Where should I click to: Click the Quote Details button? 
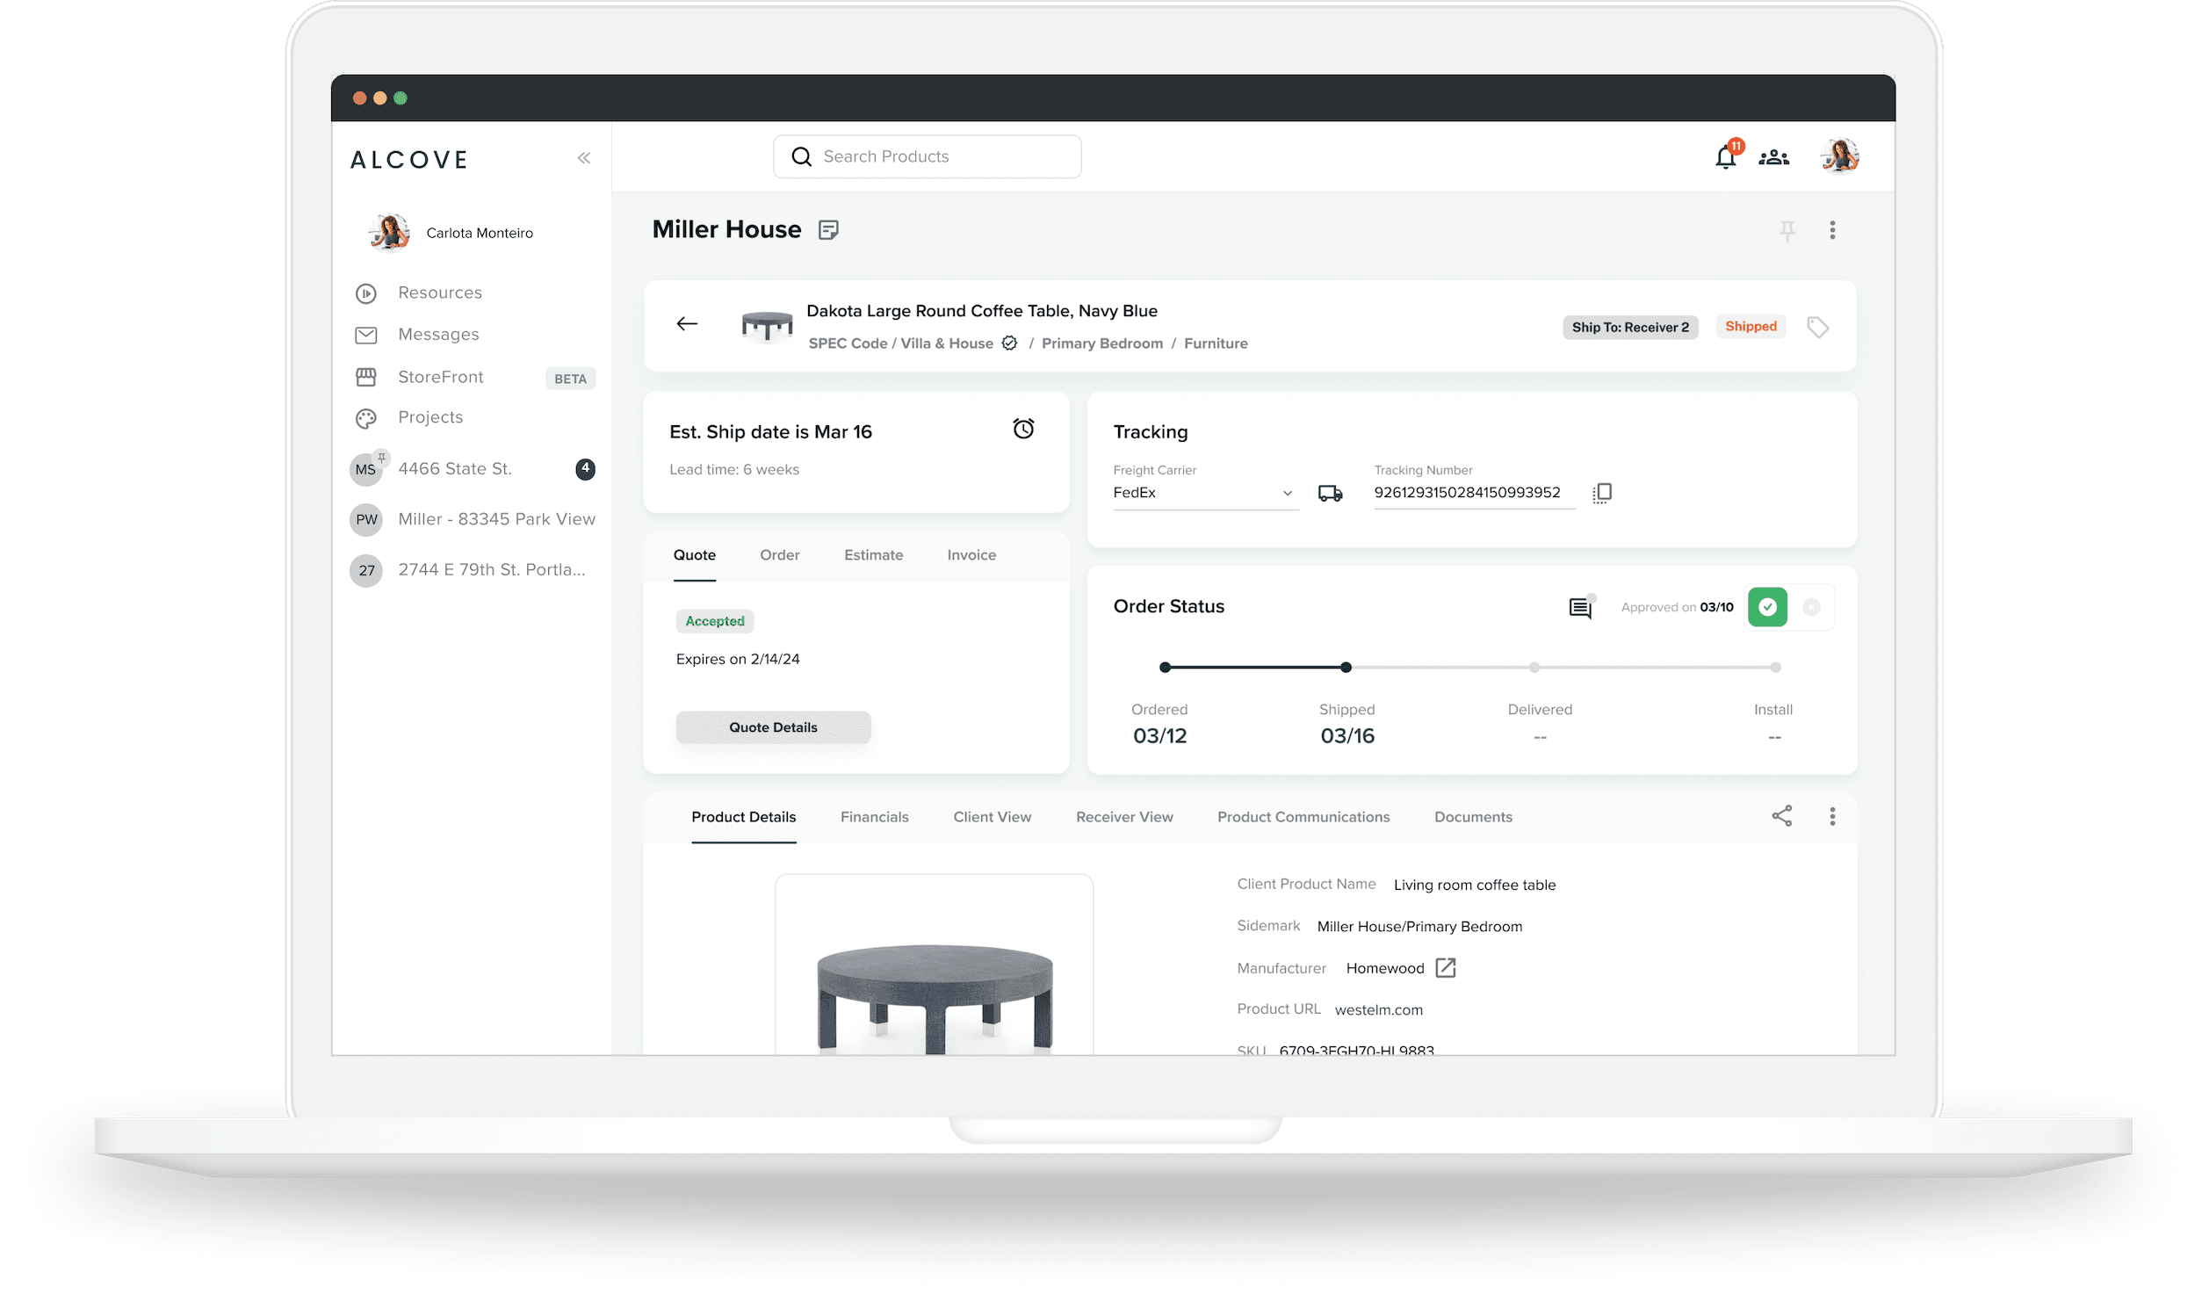pyautogui.click(x=773, y=727)
